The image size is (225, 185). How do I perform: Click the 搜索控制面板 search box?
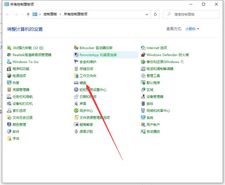(191, 14)
